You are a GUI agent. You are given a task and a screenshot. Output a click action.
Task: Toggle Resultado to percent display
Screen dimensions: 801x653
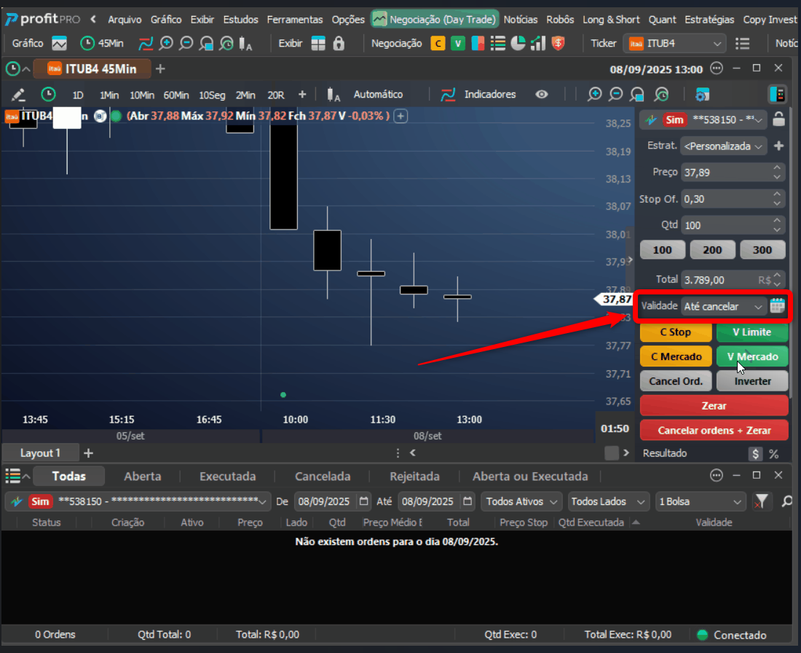(x=774, y=453)
